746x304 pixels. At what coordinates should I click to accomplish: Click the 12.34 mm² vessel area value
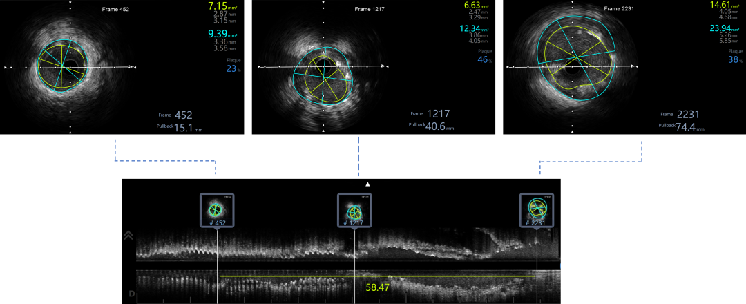pos(473,28)
